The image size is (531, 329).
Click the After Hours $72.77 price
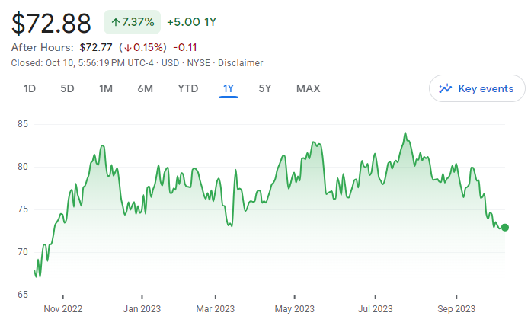(95, 47)
